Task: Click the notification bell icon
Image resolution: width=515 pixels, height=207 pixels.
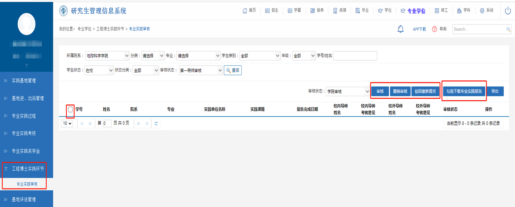Action: click(x=400, y=29)
